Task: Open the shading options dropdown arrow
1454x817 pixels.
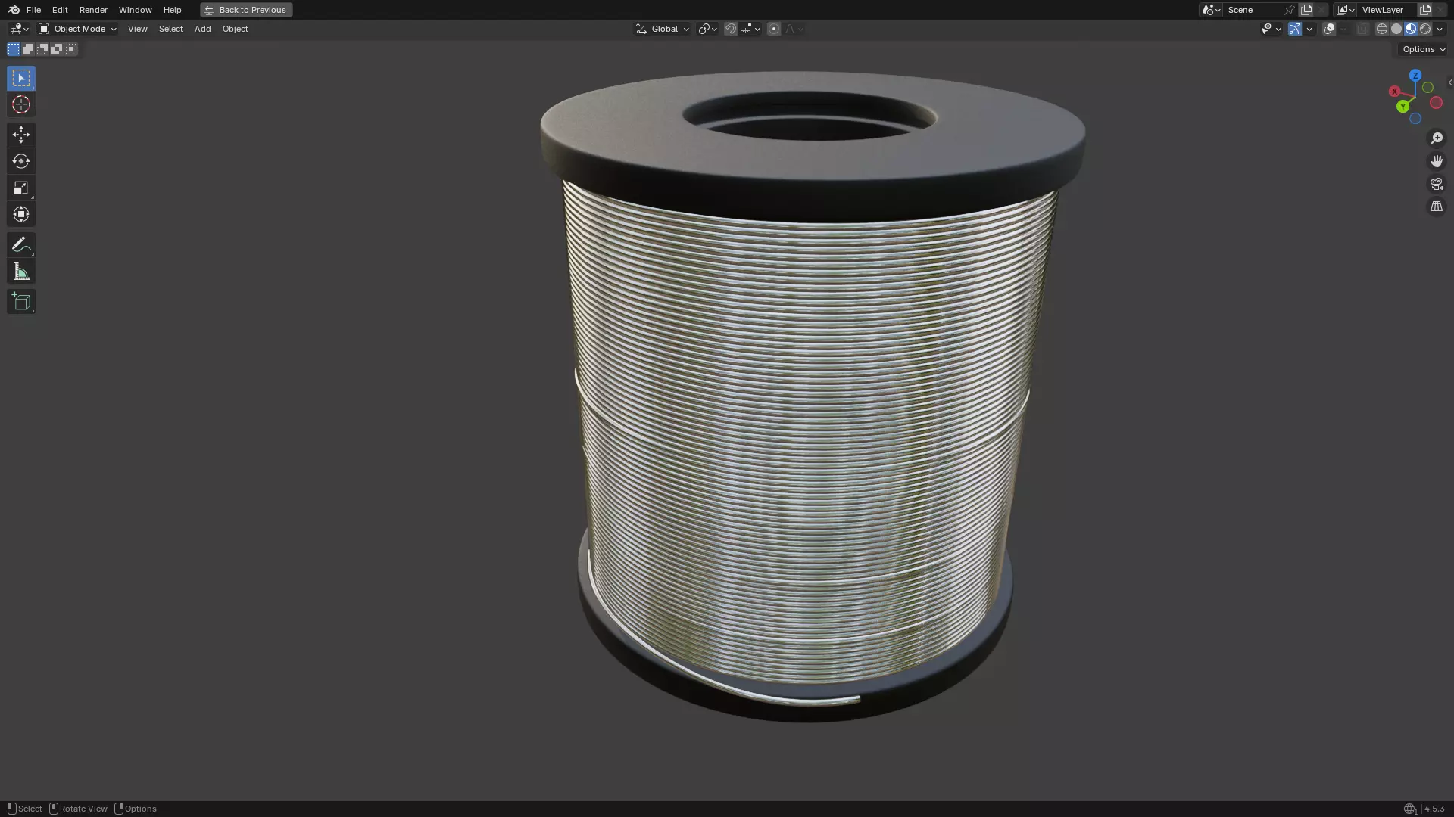Action: (1440, 29)
